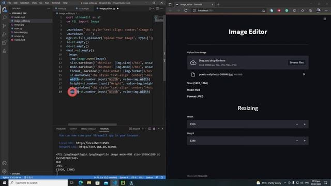This screenshot has height=186, width=331.
Task: Open scraper.py in the Explorer file list
Action: coord(19,36)
